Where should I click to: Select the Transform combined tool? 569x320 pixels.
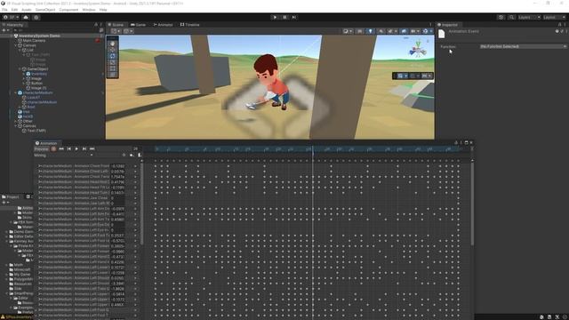click(x=113, y=75)
